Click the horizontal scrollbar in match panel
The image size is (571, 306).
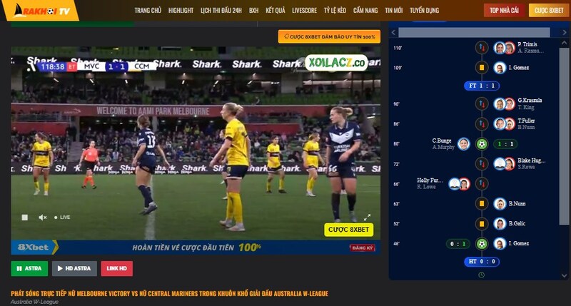pyautogui.click(x=474, y=32)
